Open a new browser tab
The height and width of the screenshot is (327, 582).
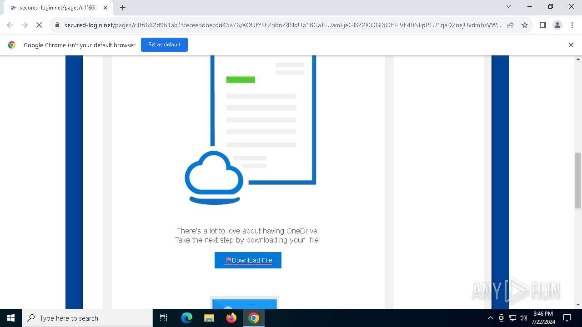[123, 8]
